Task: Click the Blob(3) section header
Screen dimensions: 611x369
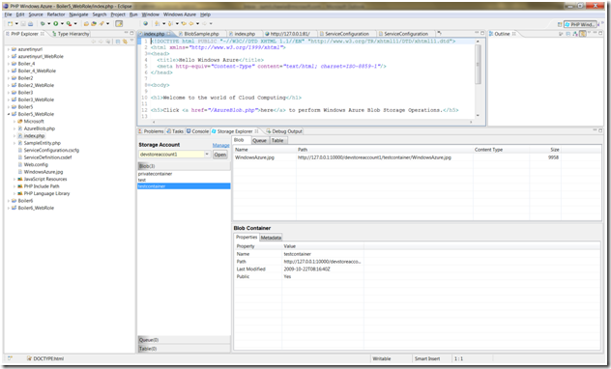Action: click(x=184, y=166)
